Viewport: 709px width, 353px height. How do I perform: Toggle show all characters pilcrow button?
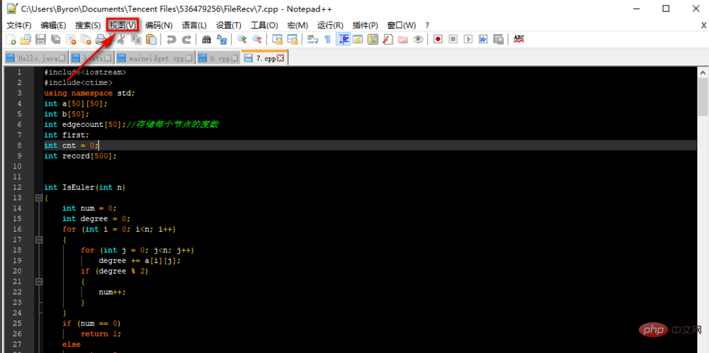327,40
